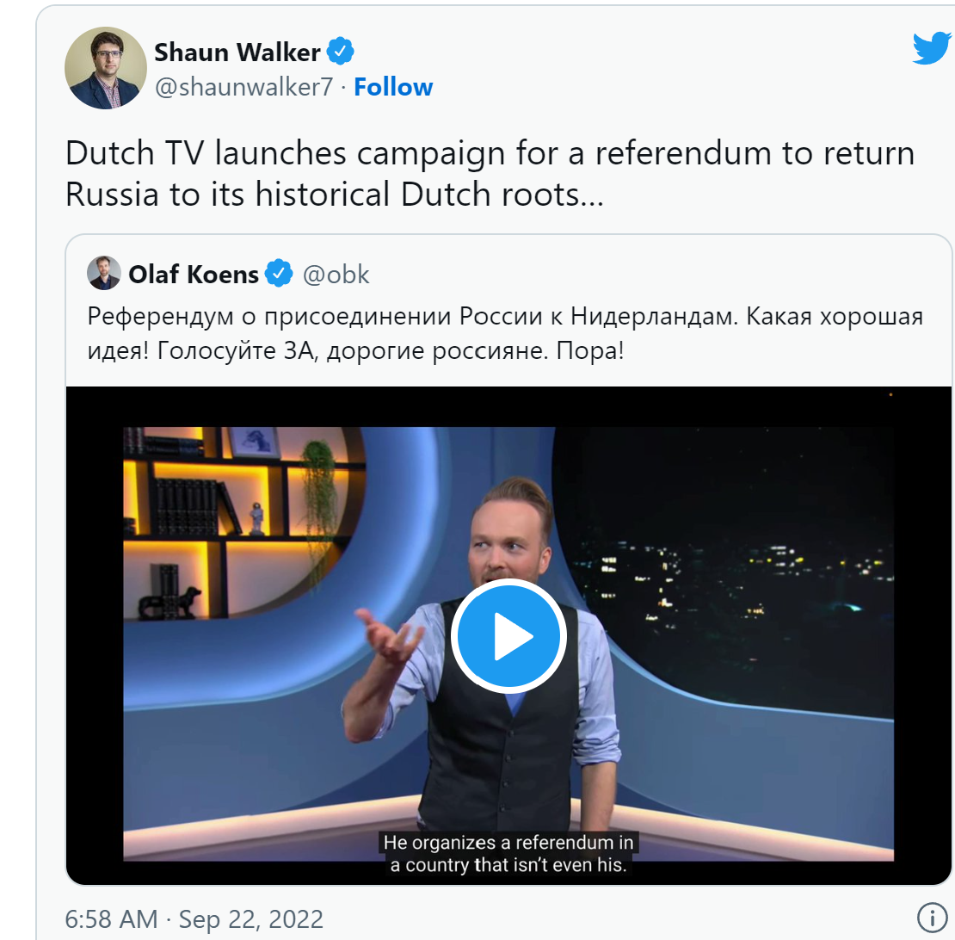Click the Dutch TV referendum tweet text
The image size is (955, 940).
[490, 174]
